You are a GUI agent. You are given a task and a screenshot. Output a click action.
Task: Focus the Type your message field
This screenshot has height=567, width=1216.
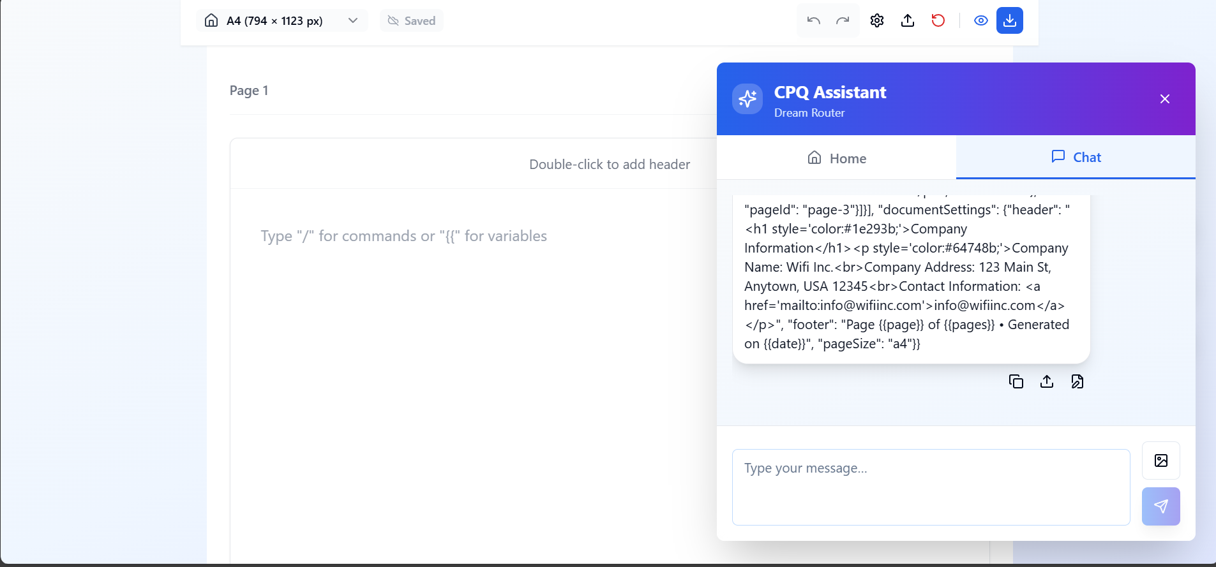tap(931, 487)
